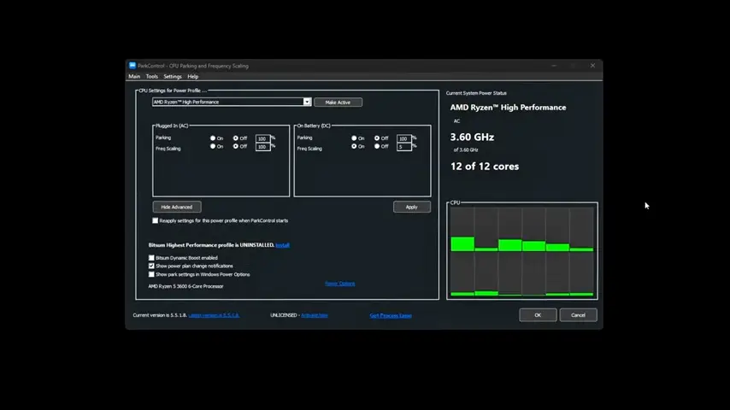The image size is (730, 410).
Task: Open the power profile dropdown arrow
Action: (306, 102)
